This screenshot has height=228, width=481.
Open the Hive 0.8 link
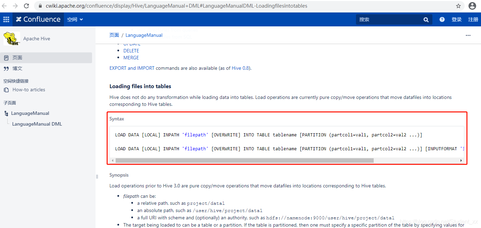240,68
